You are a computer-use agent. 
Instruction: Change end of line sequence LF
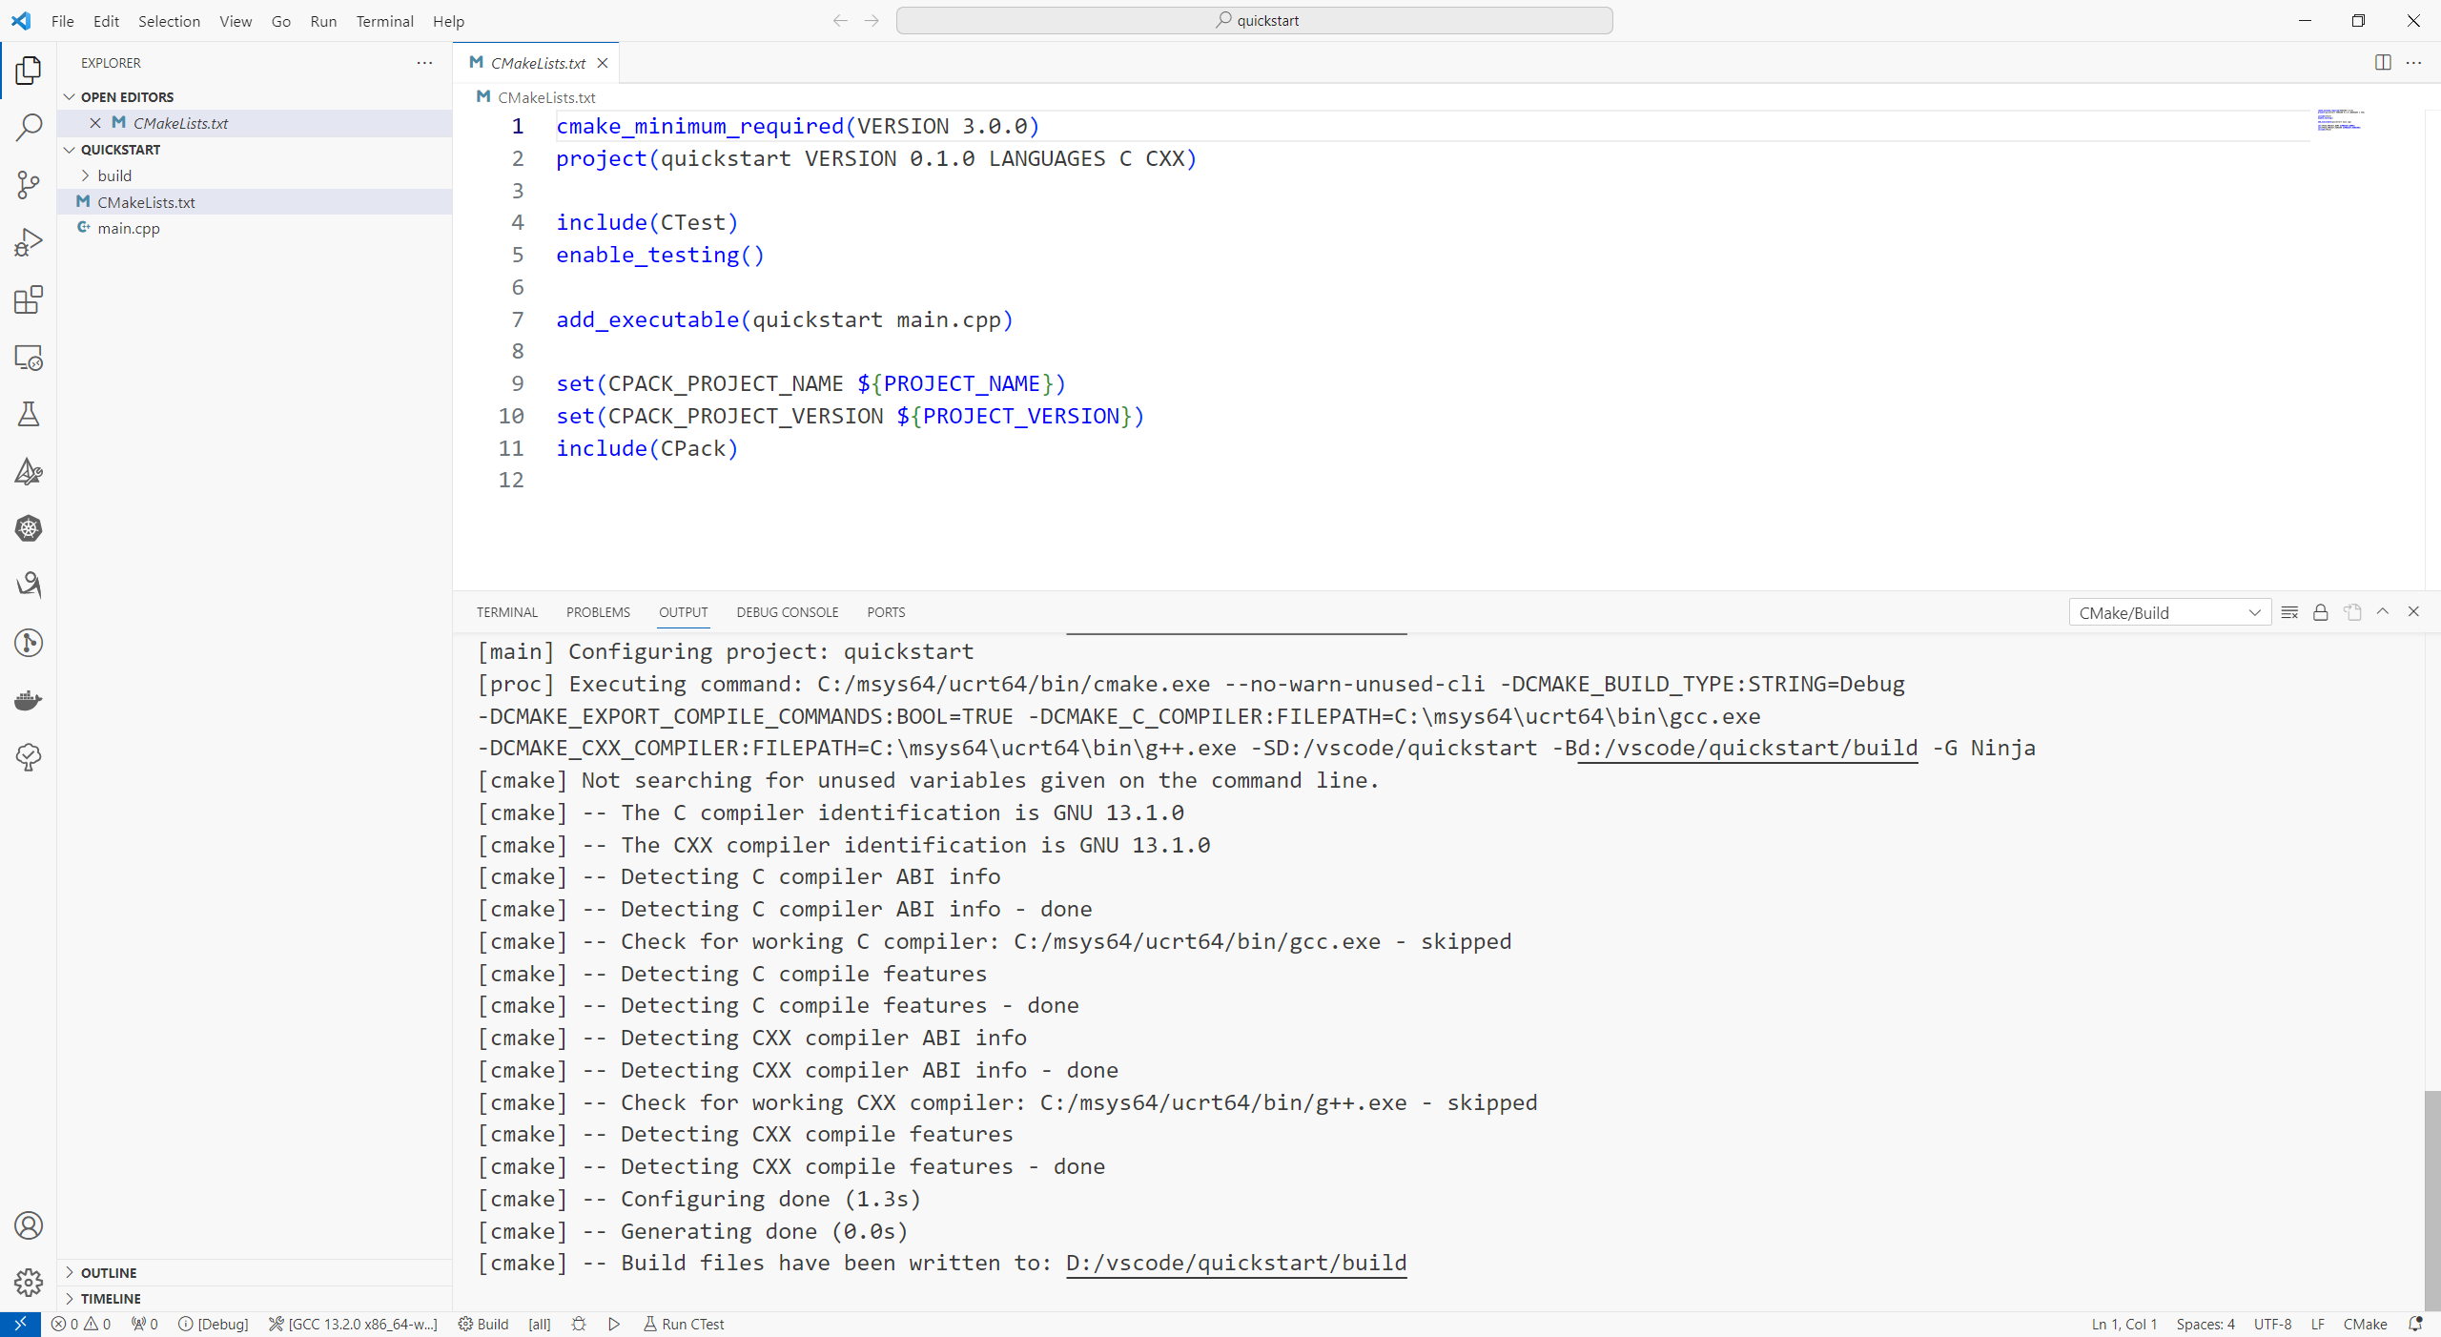(2318, 1324)
